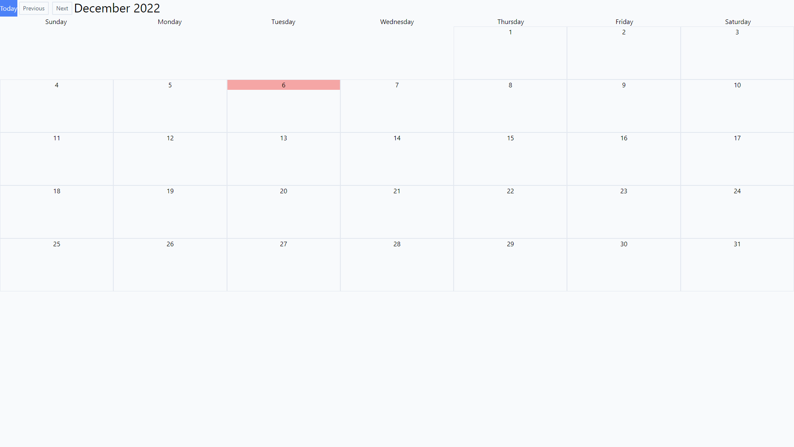Select December 14 cell
794x447 pixels.
[397, 159]
